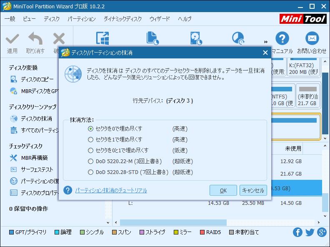Expand the toolbar overflow chevron (»)
The width and height of the screenshot is (330, 247).
(265, 41)
